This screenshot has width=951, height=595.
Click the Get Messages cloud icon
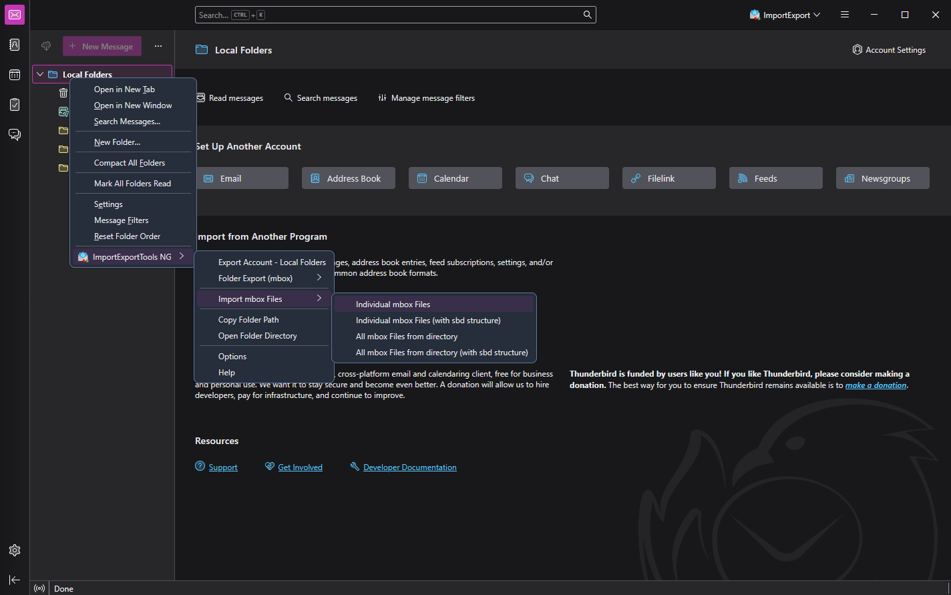(x=46, y=46)
